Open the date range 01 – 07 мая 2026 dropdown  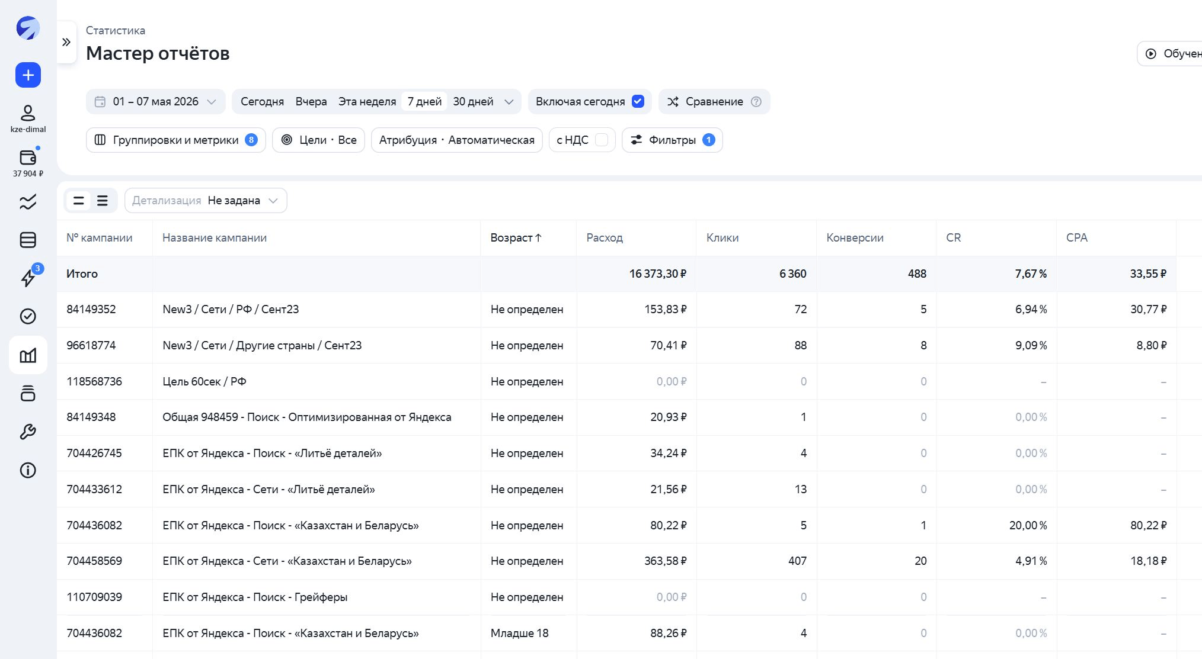click(155, 101)
